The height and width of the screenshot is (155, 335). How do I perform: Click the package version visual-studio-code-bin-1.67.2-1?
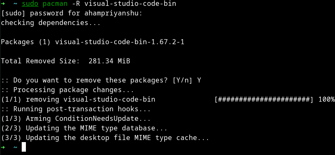[x=119, y=42]
